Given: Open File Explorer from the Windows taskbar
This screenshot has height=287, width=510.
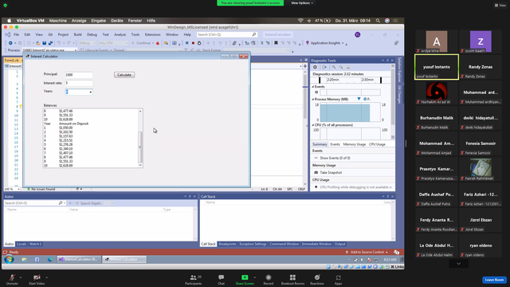Looking at the screenshot, I should point(24,259).
